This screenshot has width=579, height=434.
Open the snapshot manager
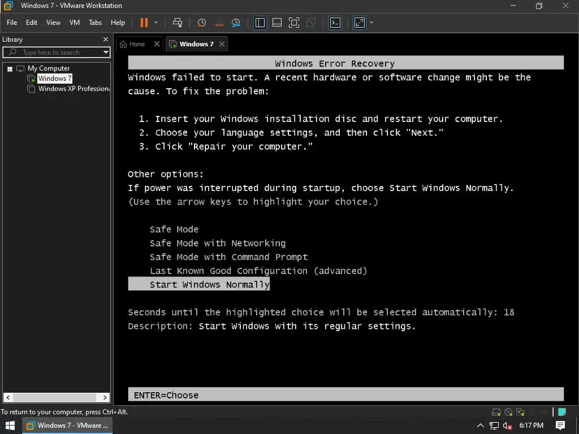[x=236, y=23]
